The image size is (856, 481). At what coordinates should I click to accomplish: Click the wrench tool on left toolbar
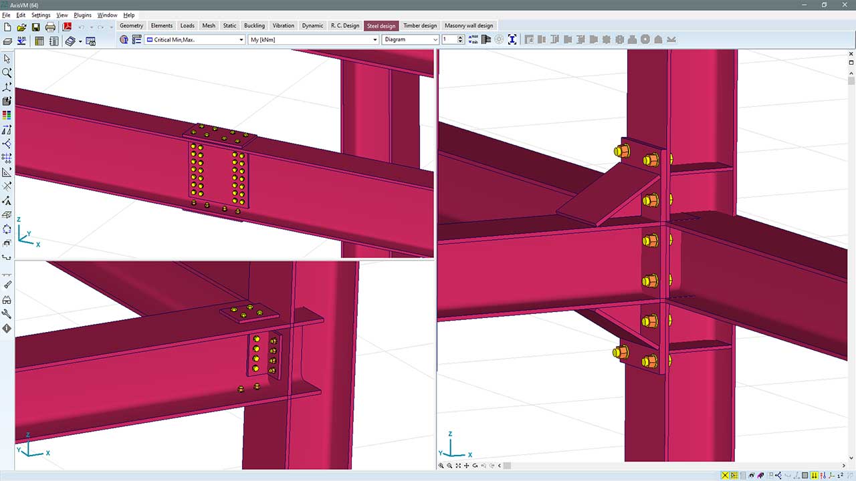(7, 313)
